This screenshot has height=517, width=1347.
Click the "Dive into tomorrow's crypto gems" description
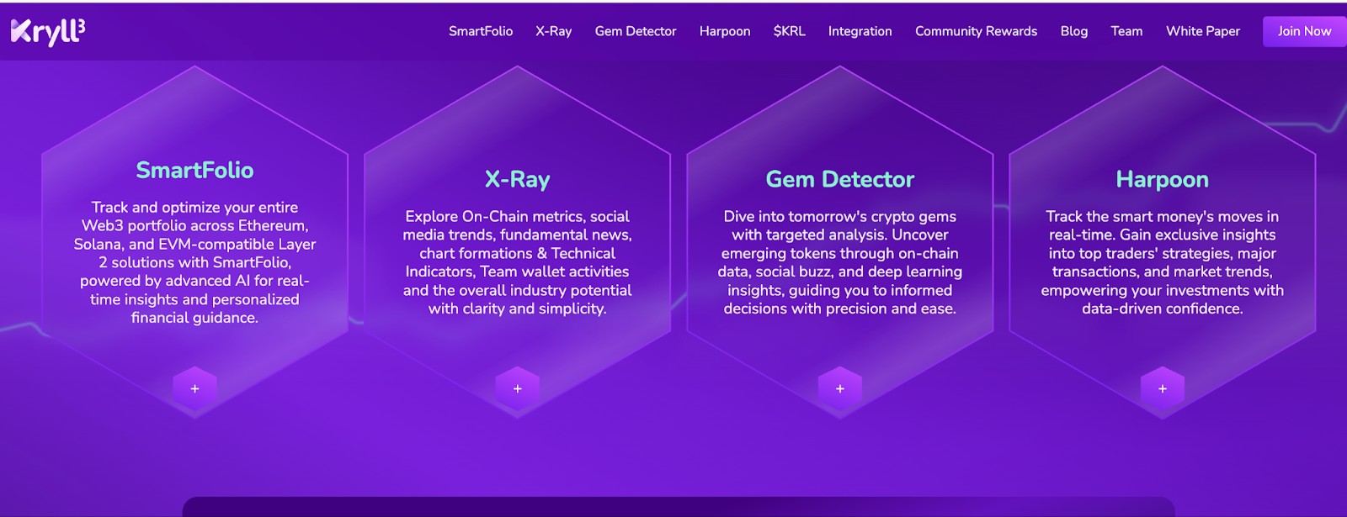click(840, 262)
